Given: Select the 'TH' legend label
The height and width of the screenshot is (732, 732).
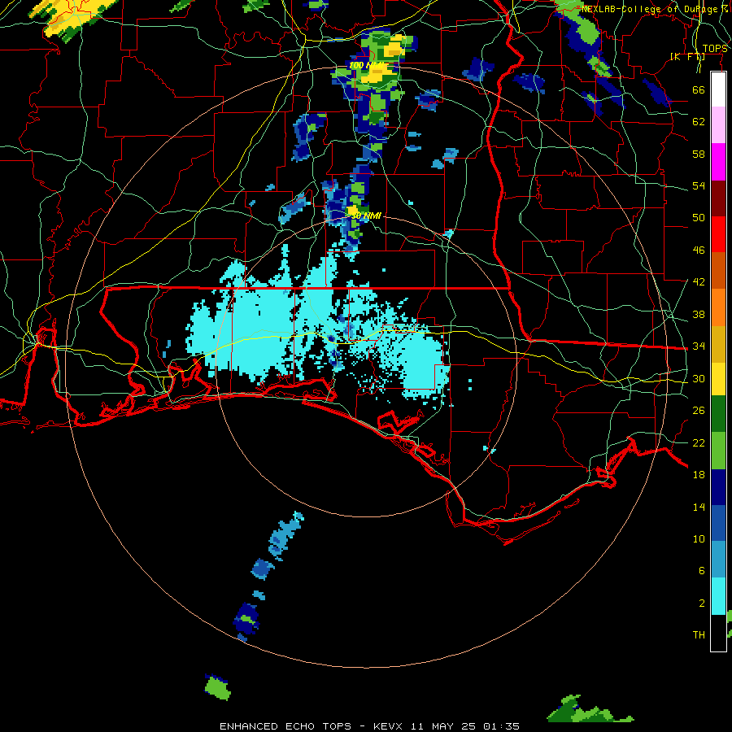Looking at the screenshot, I should pos(699,635).
